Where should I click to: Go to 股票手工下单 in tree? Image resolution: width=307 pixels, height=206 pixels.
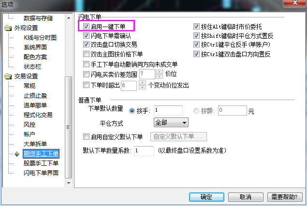[41, 163]
